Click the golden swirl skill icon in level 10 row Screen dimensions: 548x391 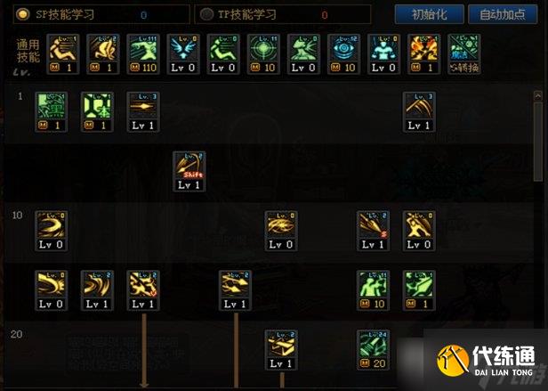coord(51,231)
